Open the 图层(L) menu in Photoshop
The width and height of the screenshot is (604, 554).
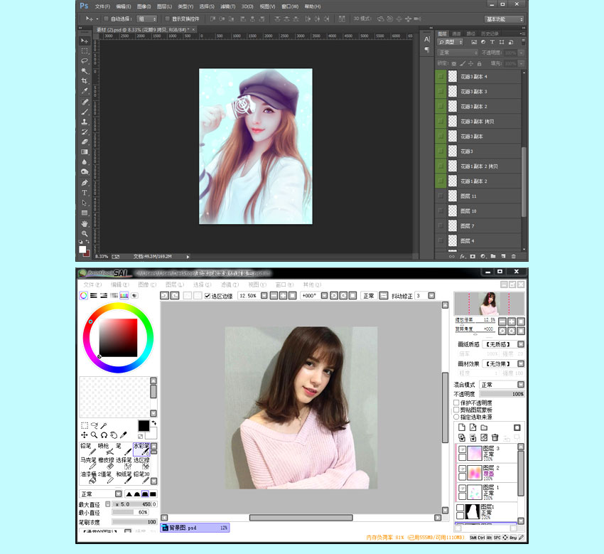point(164,6)
